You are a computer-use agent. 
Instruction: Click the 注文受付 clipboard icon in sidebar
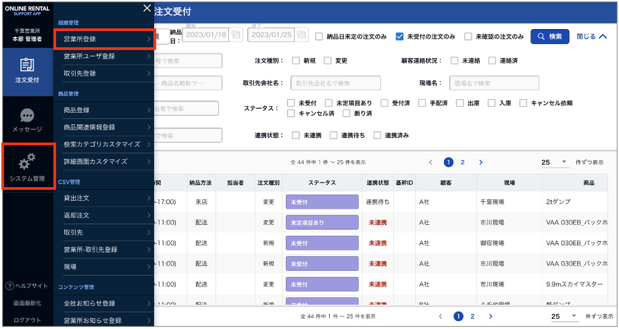[27, 65]
